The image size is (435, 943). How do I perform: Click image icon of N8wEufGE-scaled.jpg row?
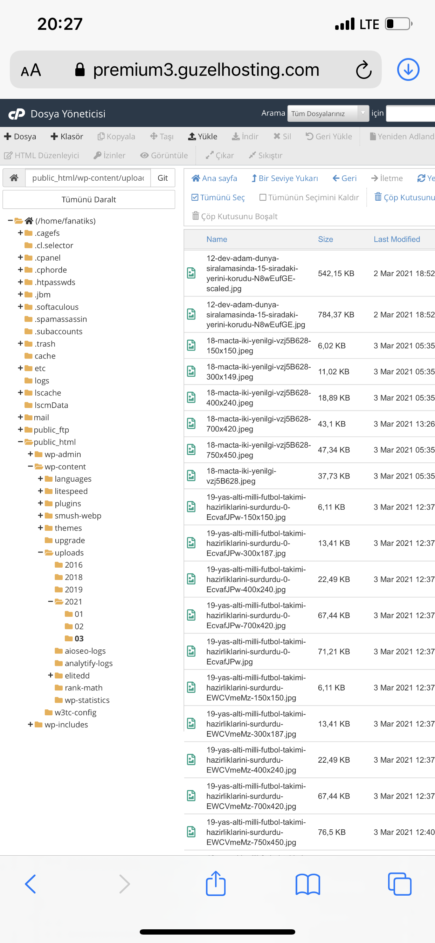191,273
